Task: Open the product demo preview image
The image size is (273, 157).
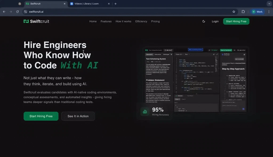Action: click(x=196, y=80)
